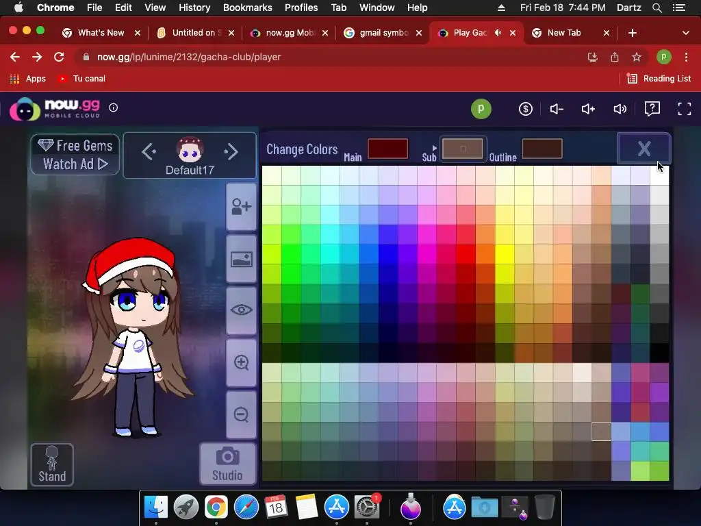Increase volume in now.gg toolbar

[588, 109]
